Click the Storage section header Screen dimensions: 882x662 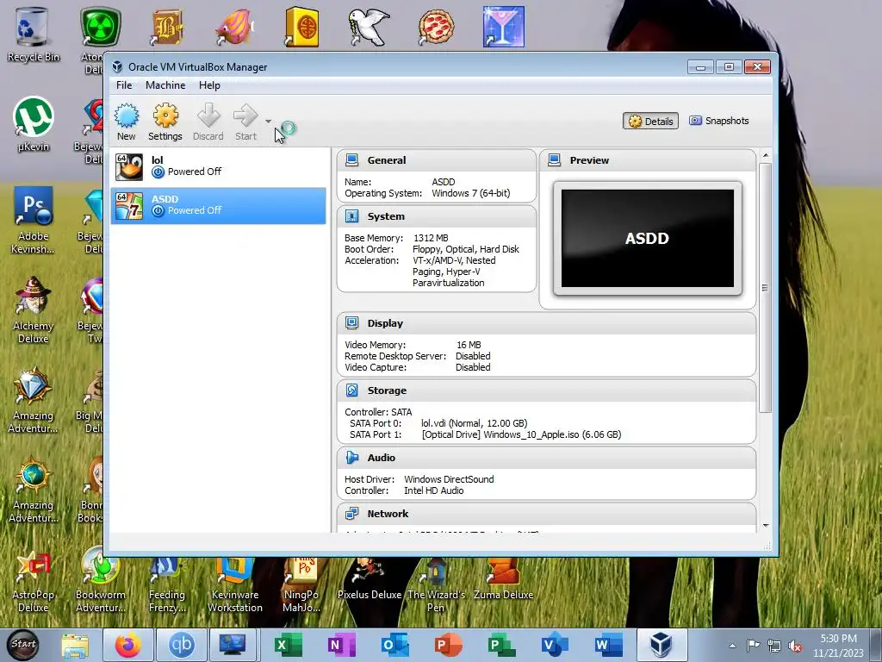click(546, 390)
